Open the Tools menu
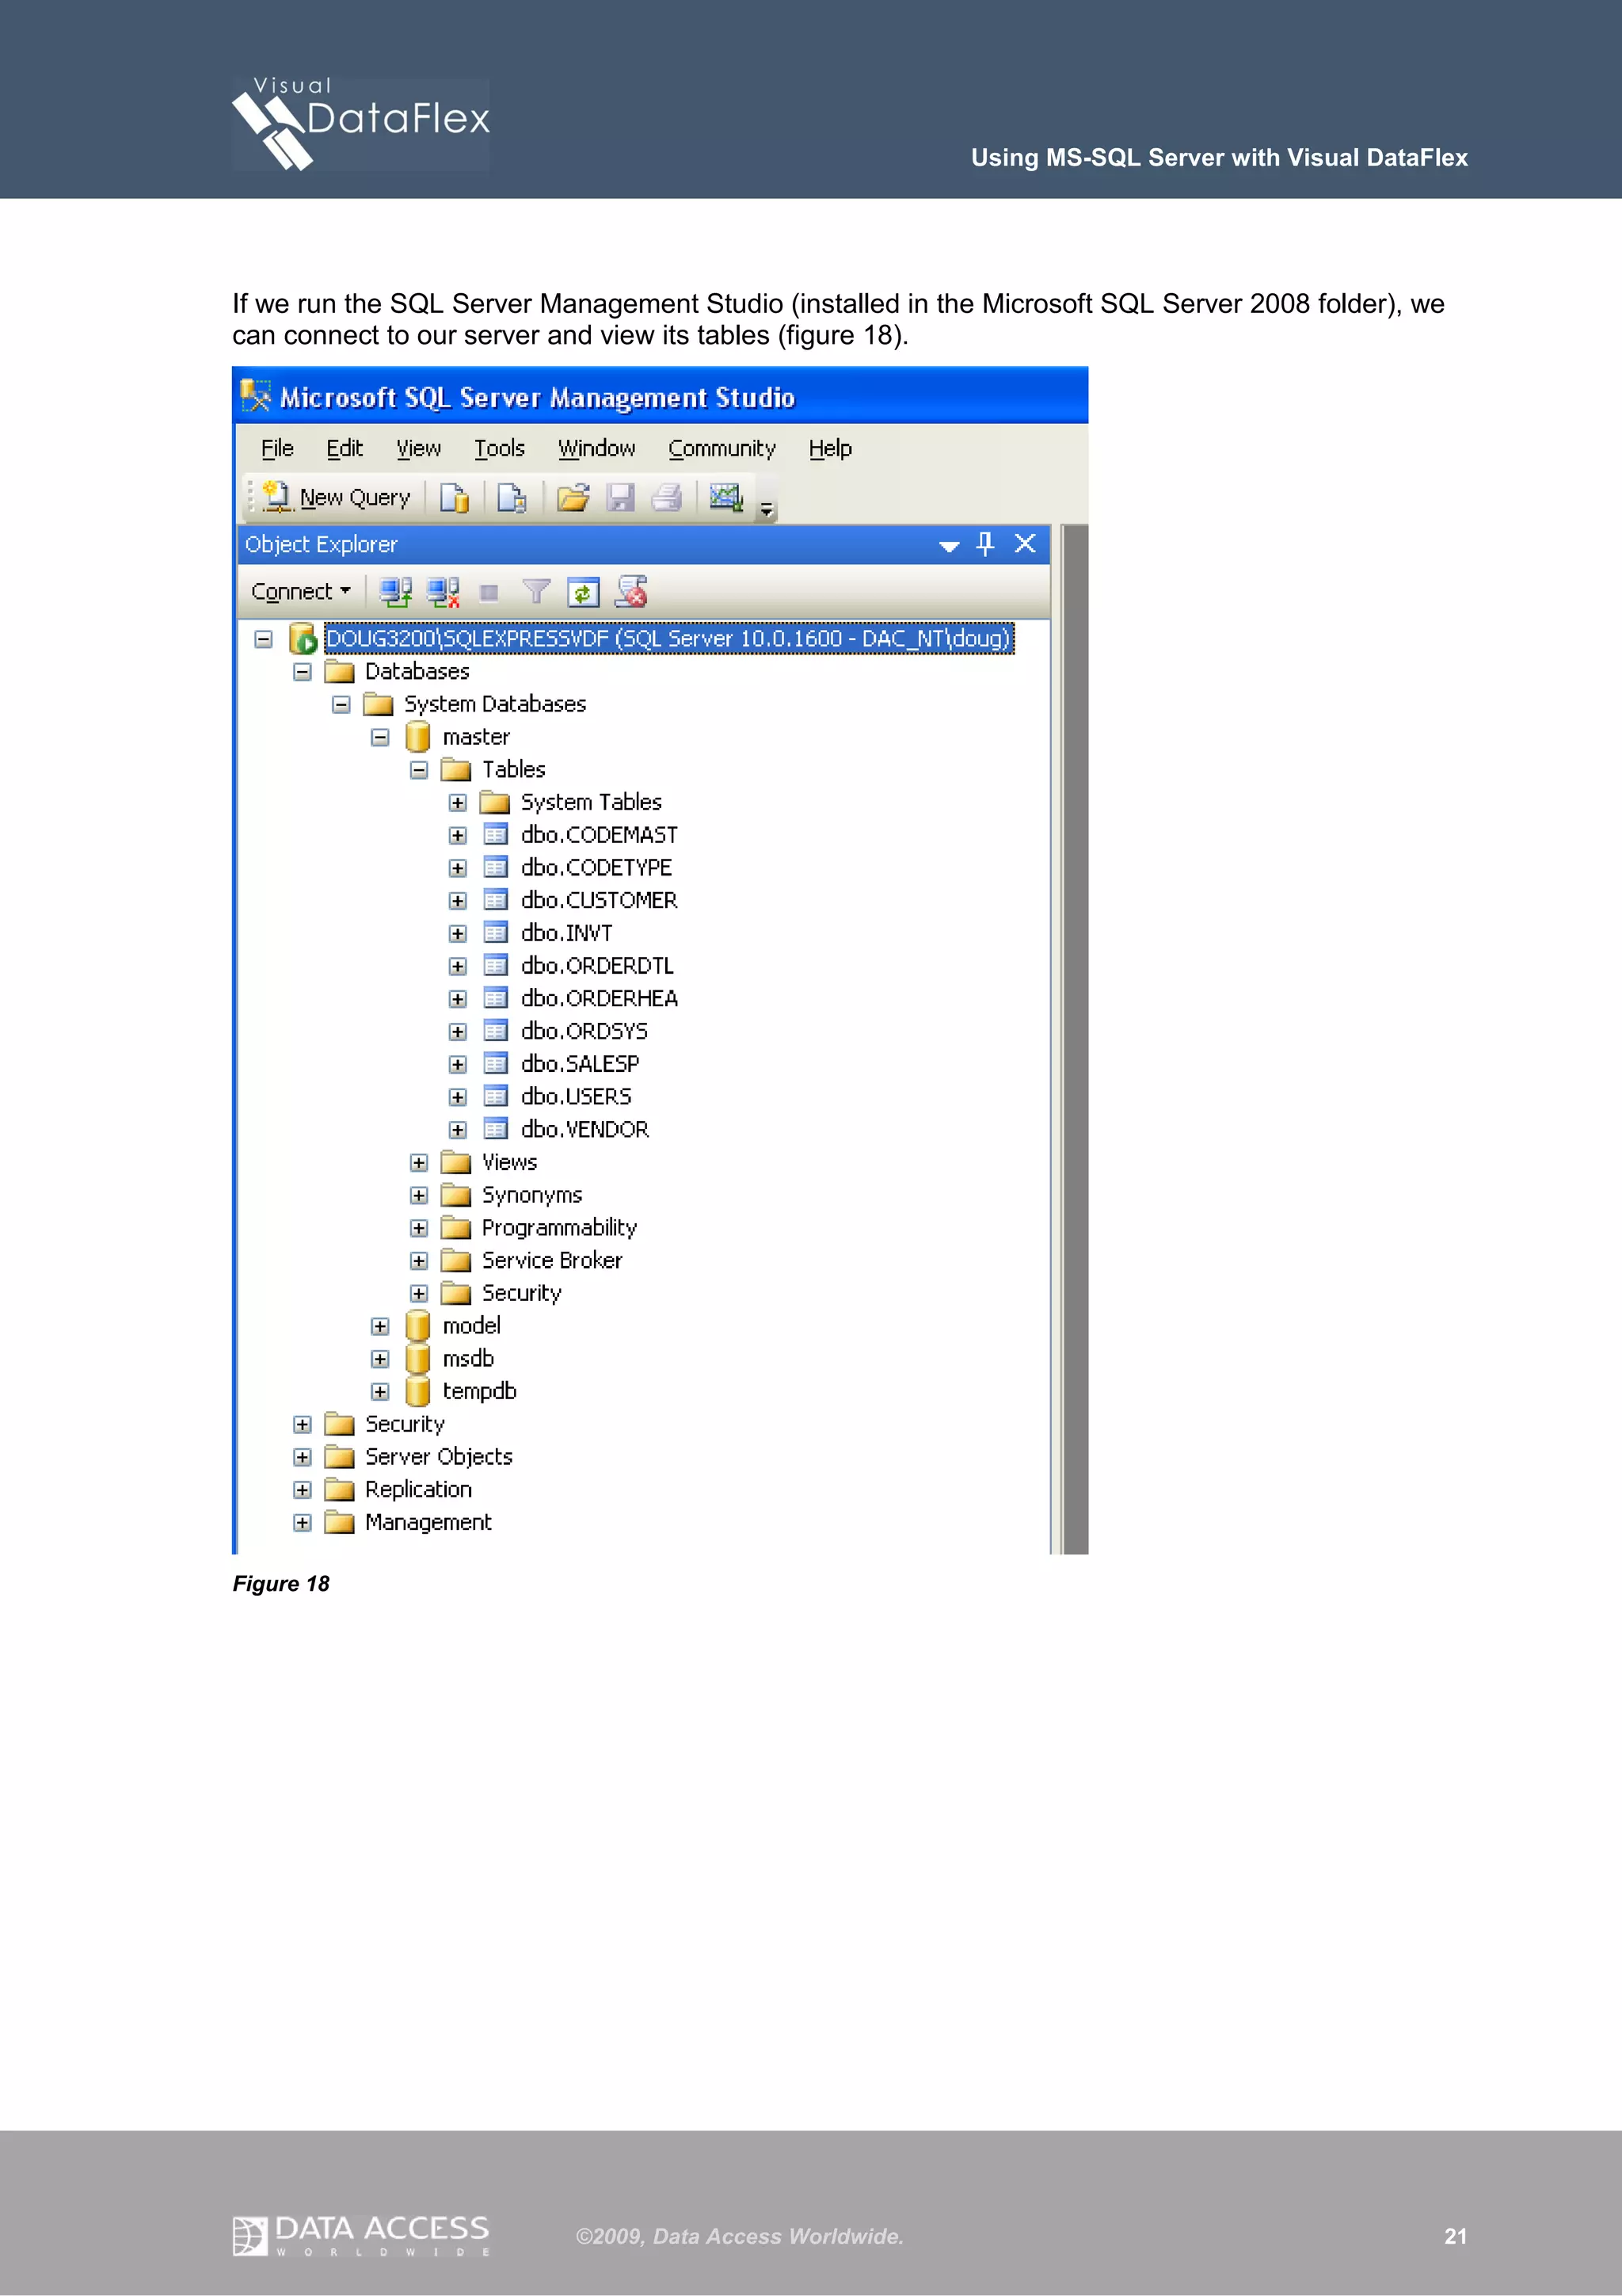The height and width of the screenshot is (2296, 1622). pyautogui.click(x=500, y=448)
